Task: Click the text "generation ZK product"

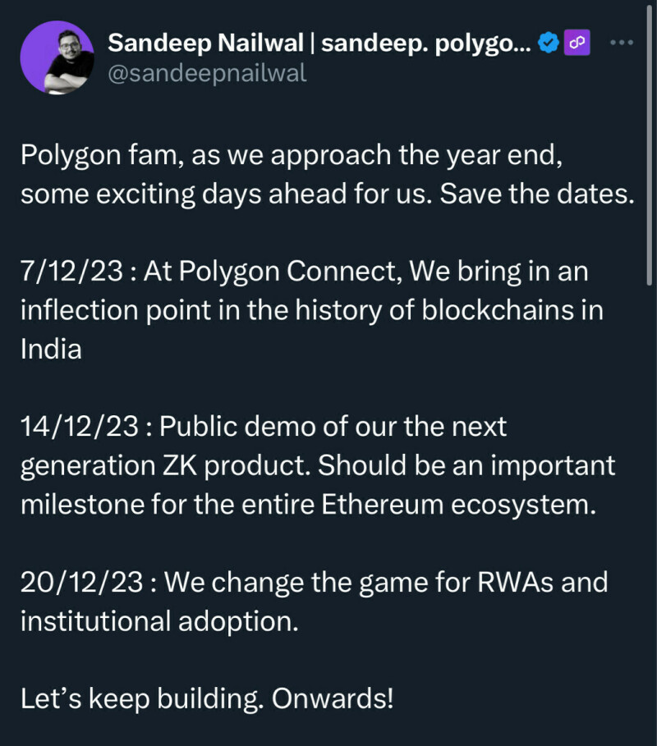Action: coord(164,465)
